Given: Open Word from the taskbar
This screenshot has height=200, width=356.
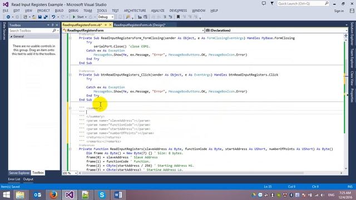Looking at the screenshot, I should point(118,195).
